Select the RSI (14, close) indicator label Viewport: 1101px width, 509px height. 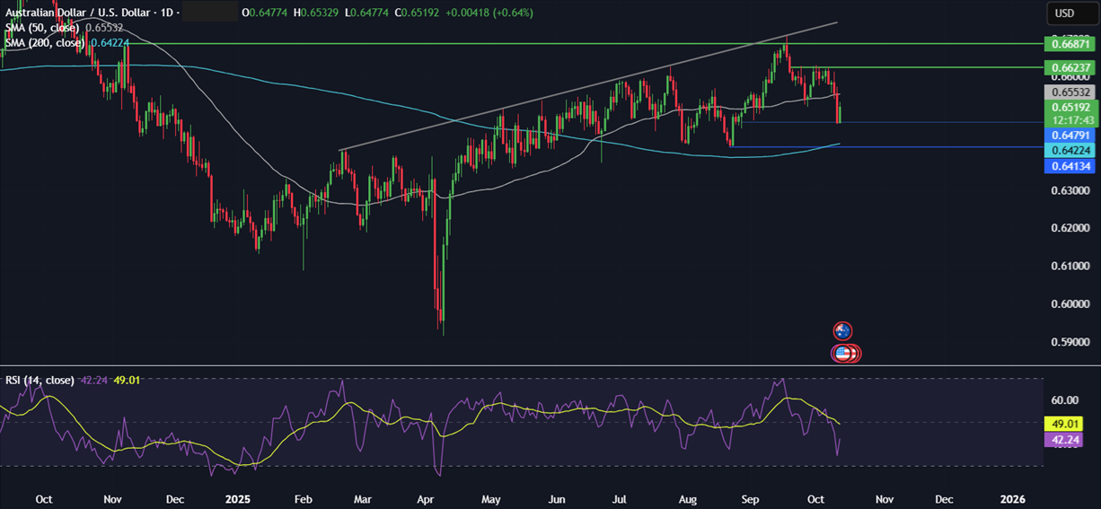[40, 380]
